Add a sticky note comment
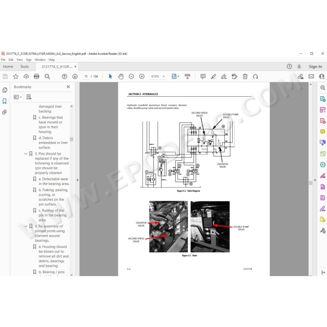327x327 pixels. point(203,77)
